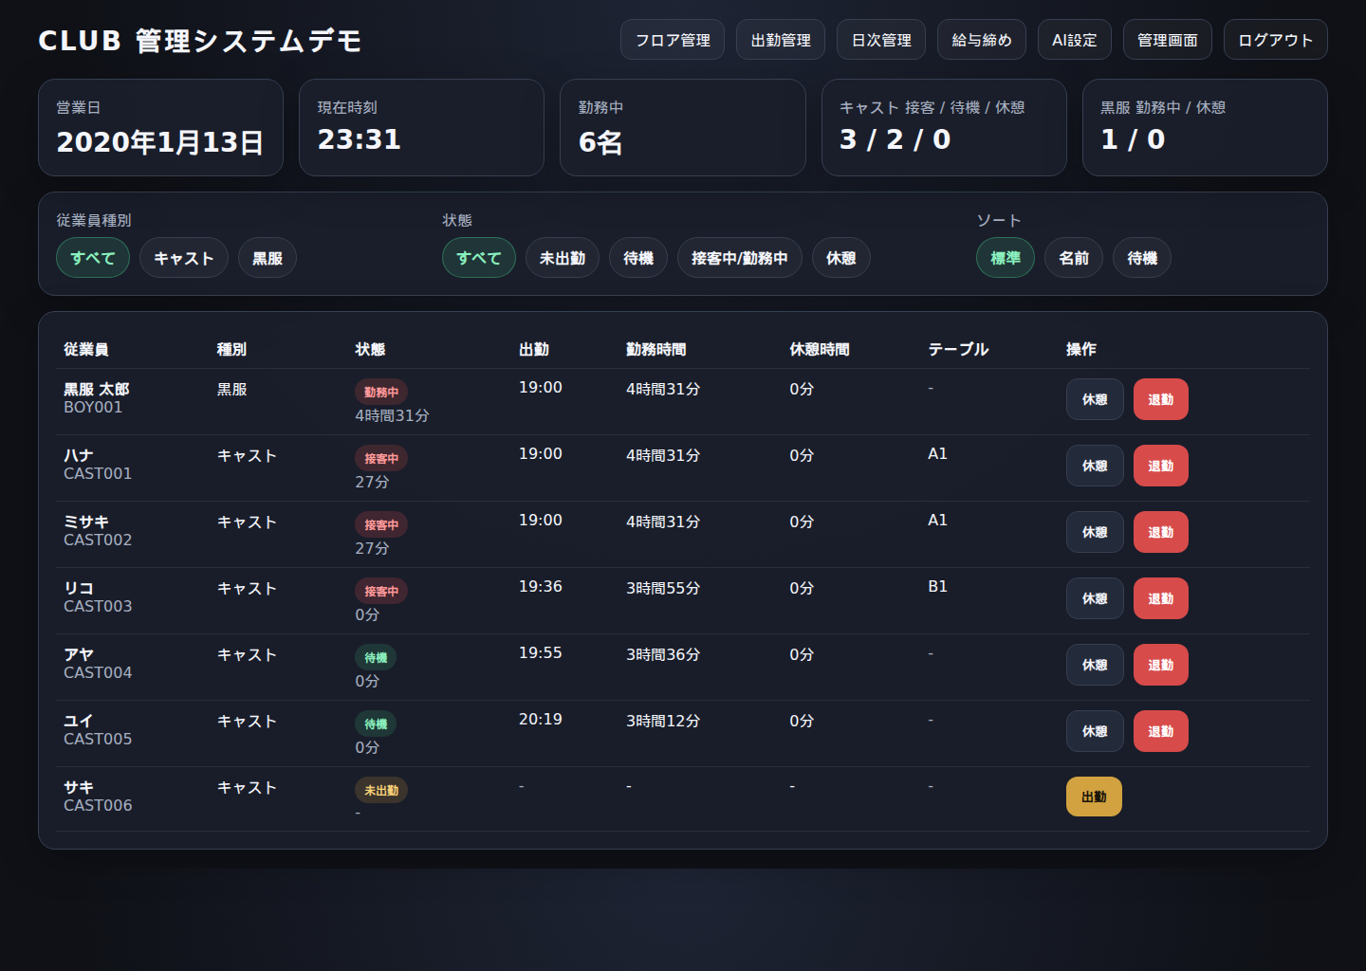Click working time 3時間55分
This screenshot has width=1366, height=971.
tap(663, 588)
